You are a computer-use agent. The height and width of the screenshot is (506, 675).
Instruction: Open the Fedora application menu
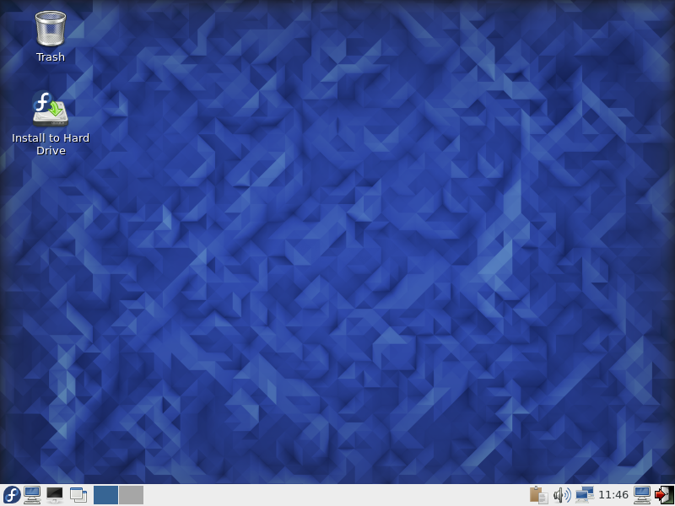(x=12, y=495)
